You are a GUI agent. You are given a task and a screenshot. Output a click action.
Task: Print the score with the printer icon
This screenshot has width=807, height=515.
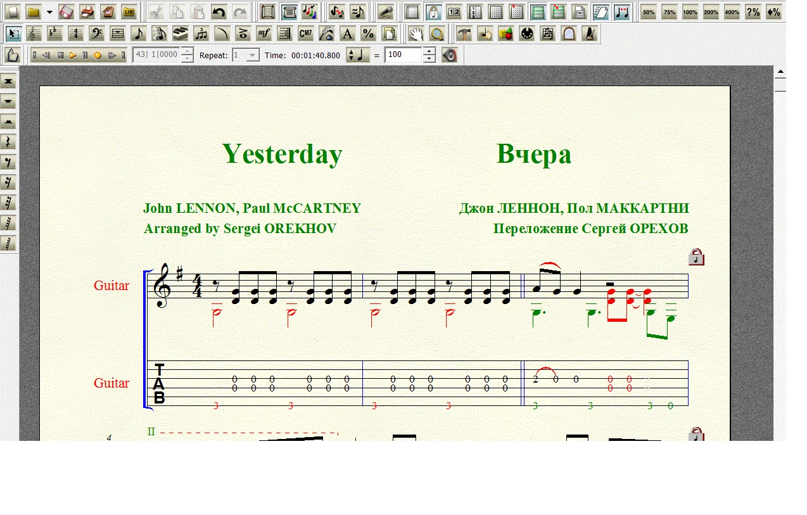87,11
